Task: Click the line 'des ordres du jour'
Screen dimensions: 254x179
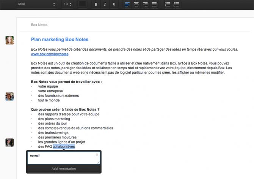Action: coord(53,123)
